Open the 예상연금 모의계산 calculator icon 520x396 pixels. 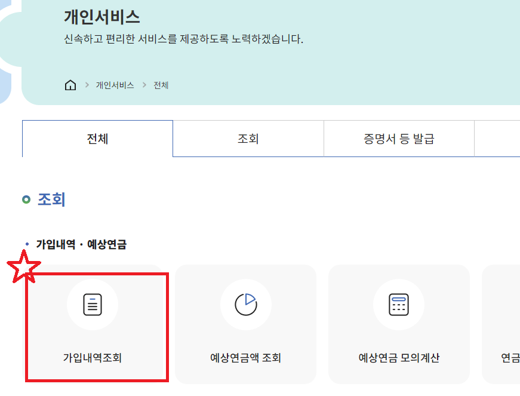tap(399, 305)
